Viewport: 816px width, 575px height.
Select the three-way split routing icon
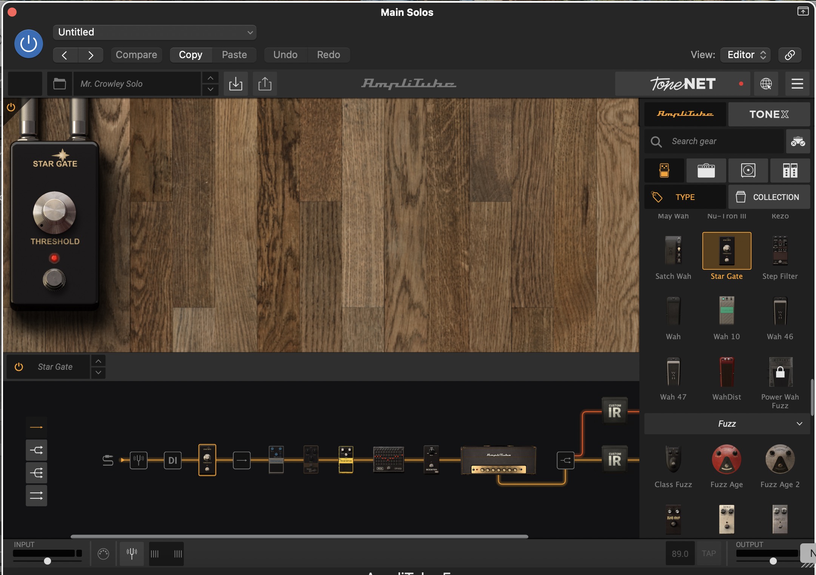37,473
